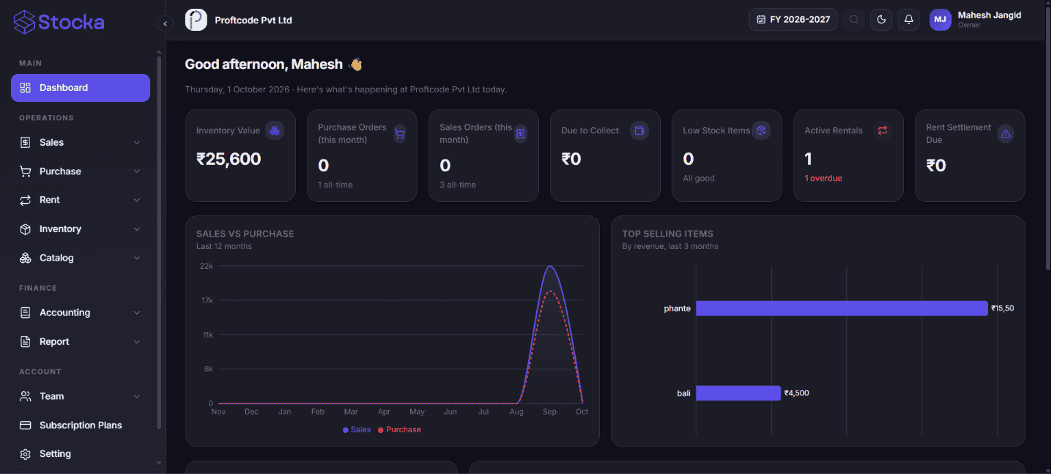The height and width of the screenshot is (474, 1051).
Task: Click the Sep label on chart axis
Action: click(x=549, y=412)
